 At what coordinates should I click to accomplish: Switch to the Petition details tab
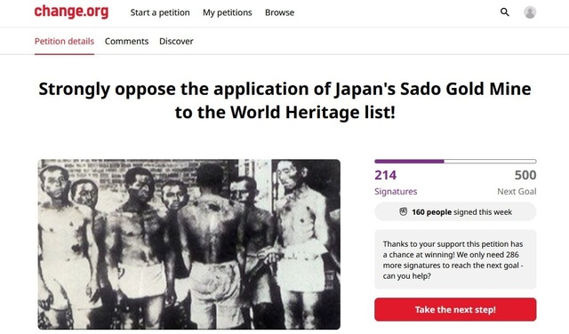(64, 42)
